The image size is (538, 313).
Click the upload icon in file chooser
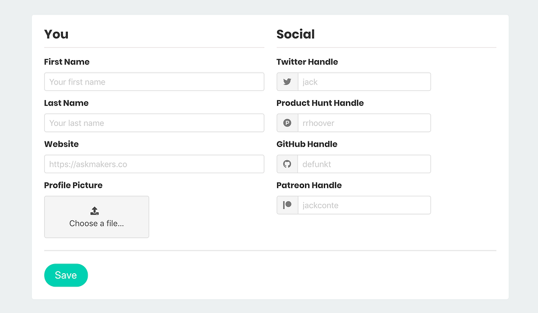pos(95,211)
